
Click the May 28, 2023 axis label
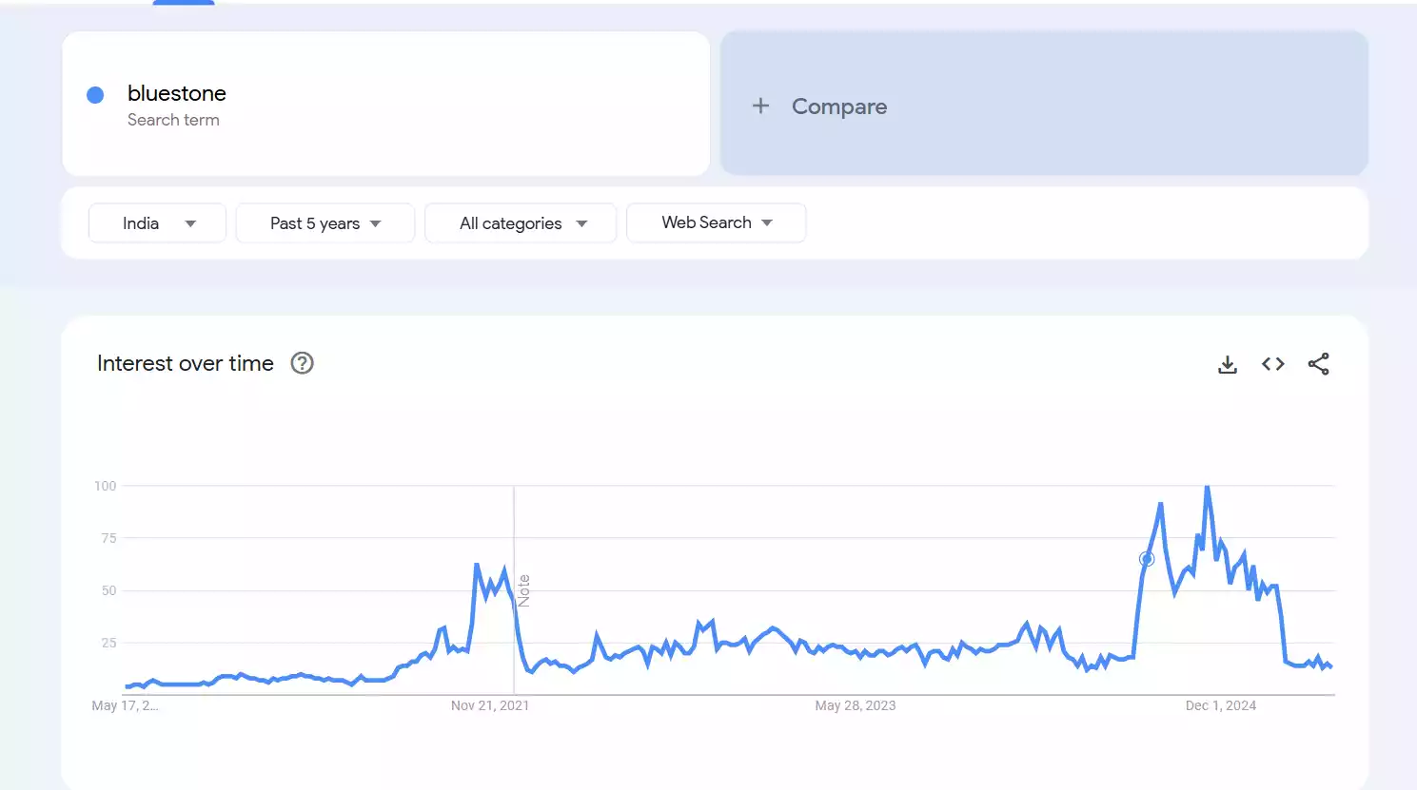coord(855,705)
